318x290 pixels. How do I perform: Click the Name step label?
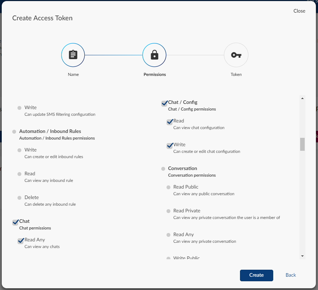click(73, 75)
